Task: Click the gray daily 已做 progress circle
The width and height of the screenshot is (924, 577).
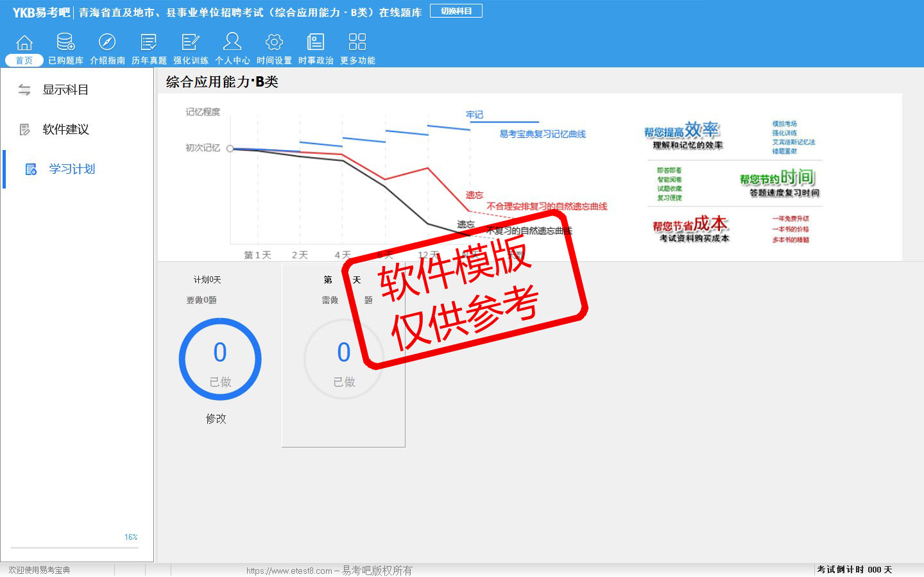Action: coord(344,360)
